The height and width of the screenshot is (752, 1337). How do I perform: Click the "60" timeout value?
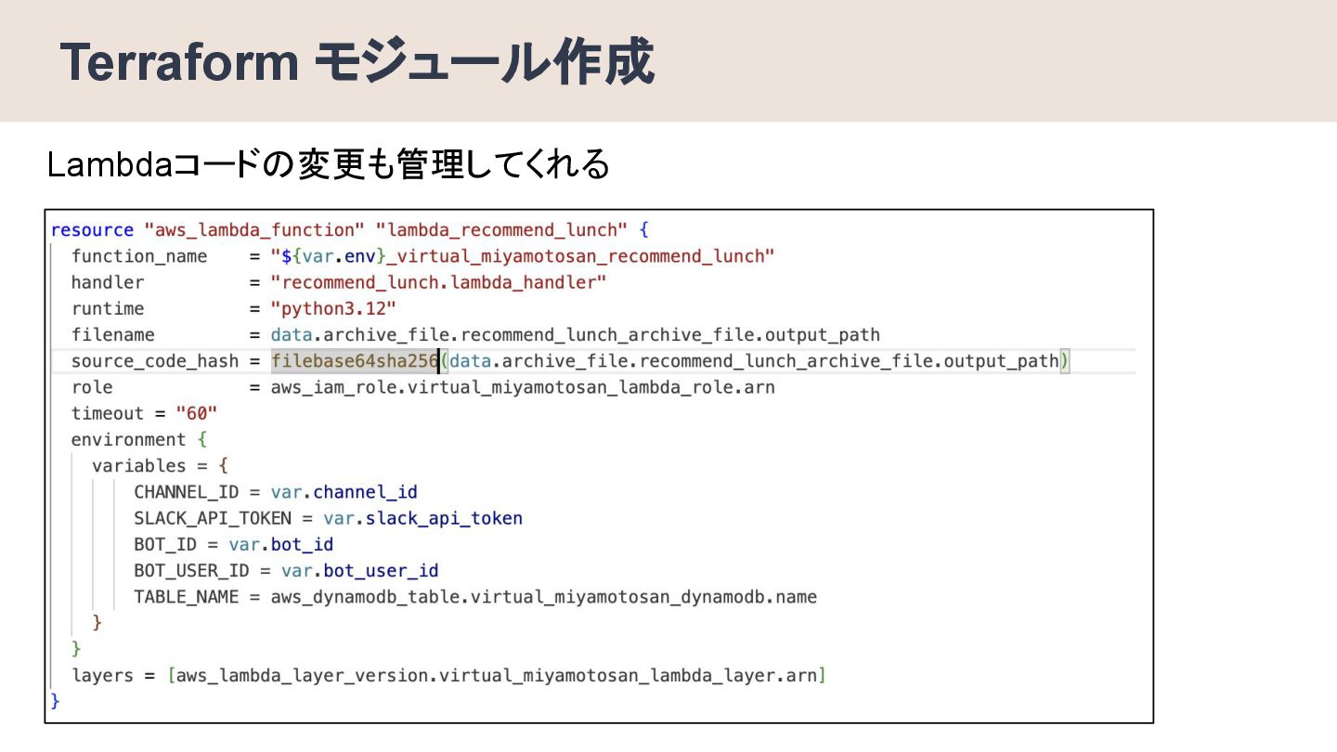click(196, 413)
